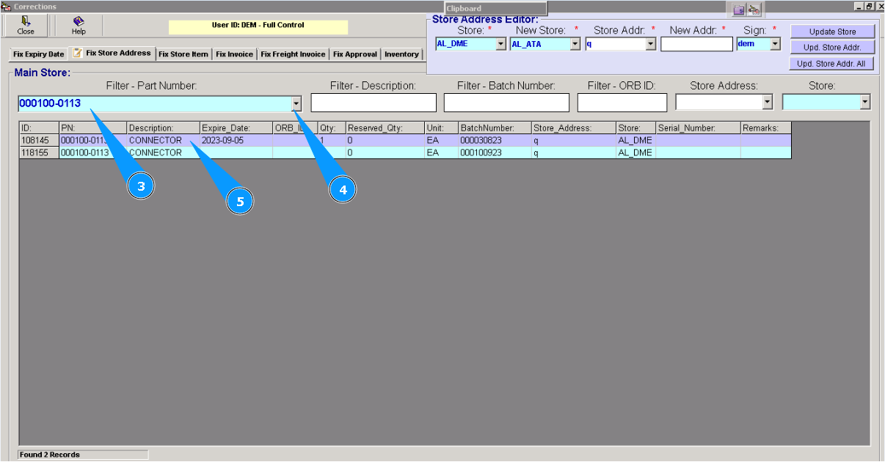Screen dimensions: 885x462
Task: Click the Filter - Batch Number field
Action: coord(506,103)
